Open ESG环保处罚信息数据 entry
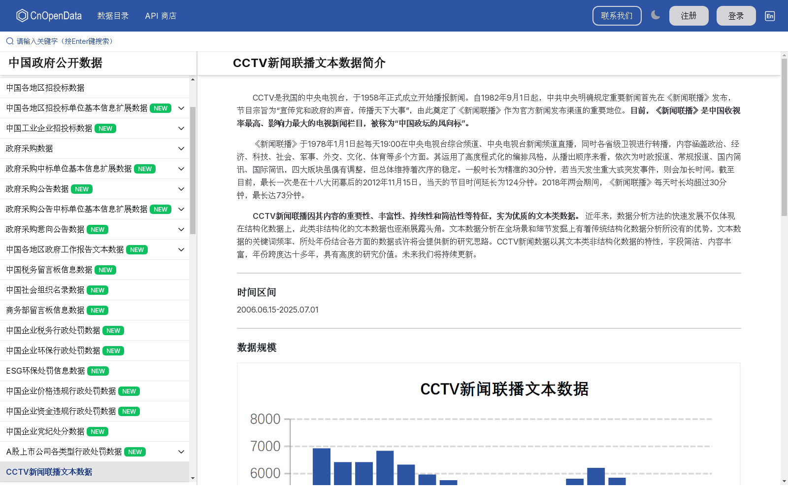This screenshot has width=788, height=493. click(x=95, y=371)
